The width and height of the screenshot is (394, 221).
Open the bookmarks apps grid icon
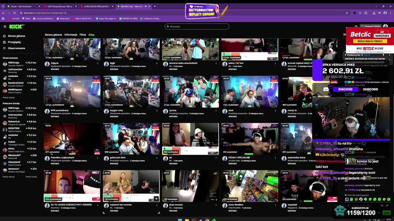(3, 18)
